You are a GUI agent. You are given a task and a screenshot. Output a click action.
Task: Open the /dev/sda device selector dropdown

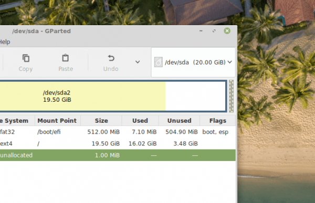tap(193, 62)
